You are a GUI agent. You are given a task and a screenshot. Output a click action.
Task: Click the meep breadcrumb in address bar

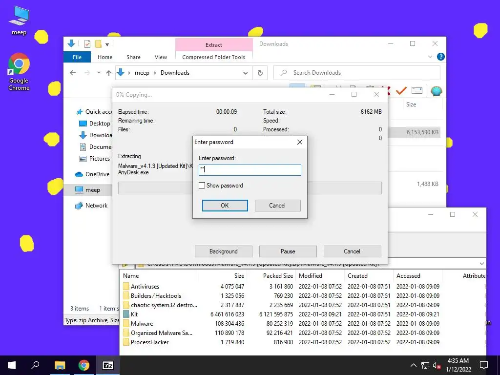tap(142, 73)
